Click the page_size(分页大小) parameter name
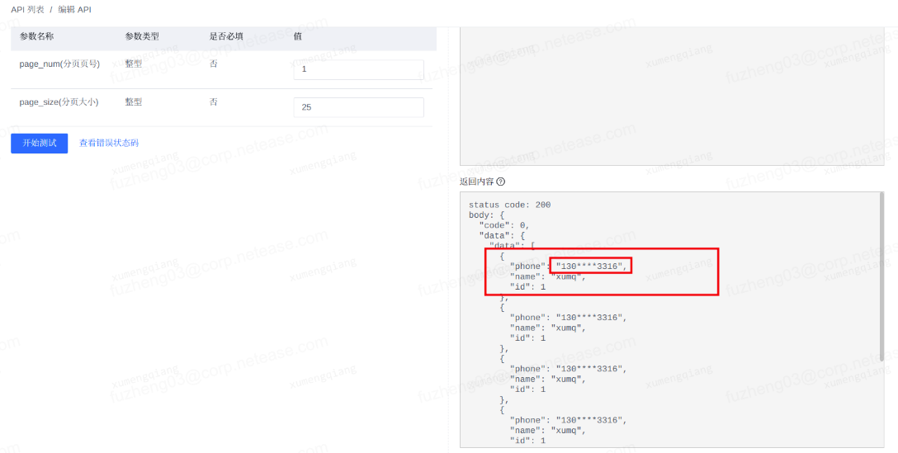The width and height of the screenshot is (898, 453). tap(59, 102)
